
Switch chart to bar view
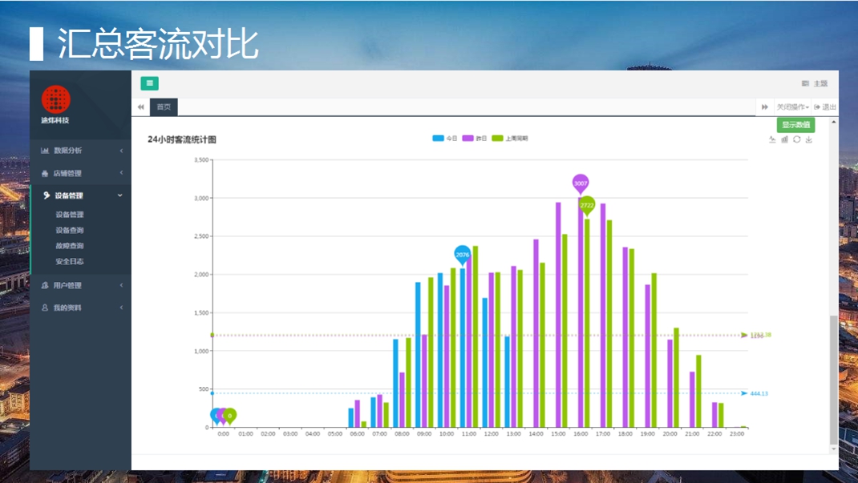pos(785,139)
